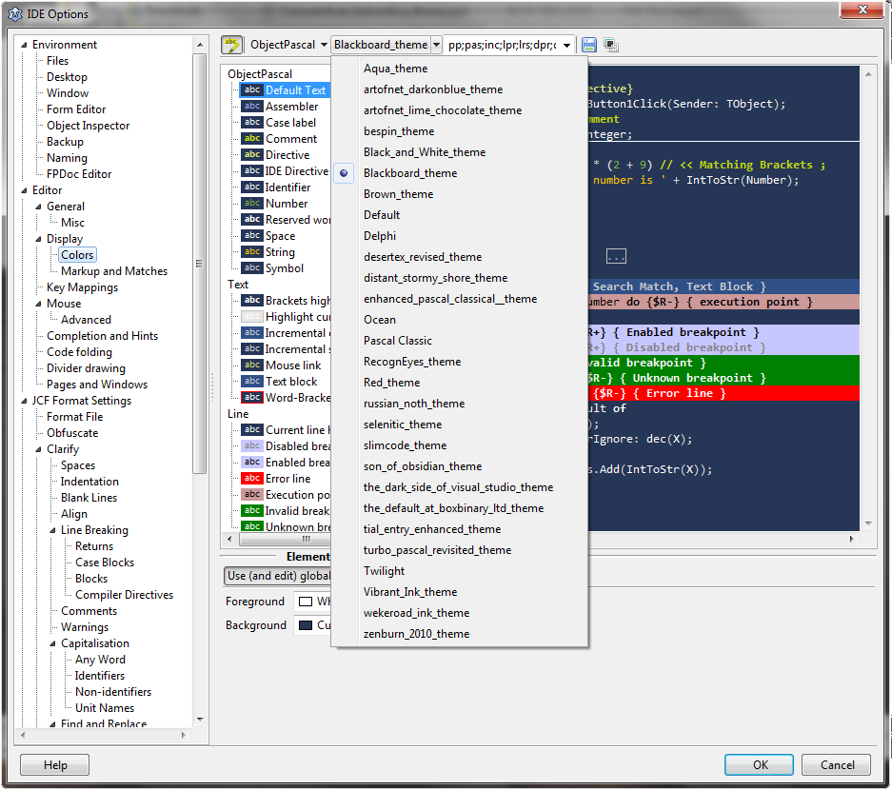This screenshot has width=892, height=790.
Task: Click the green abc icon for Invalid breakpoint
Action: [252, 511]
